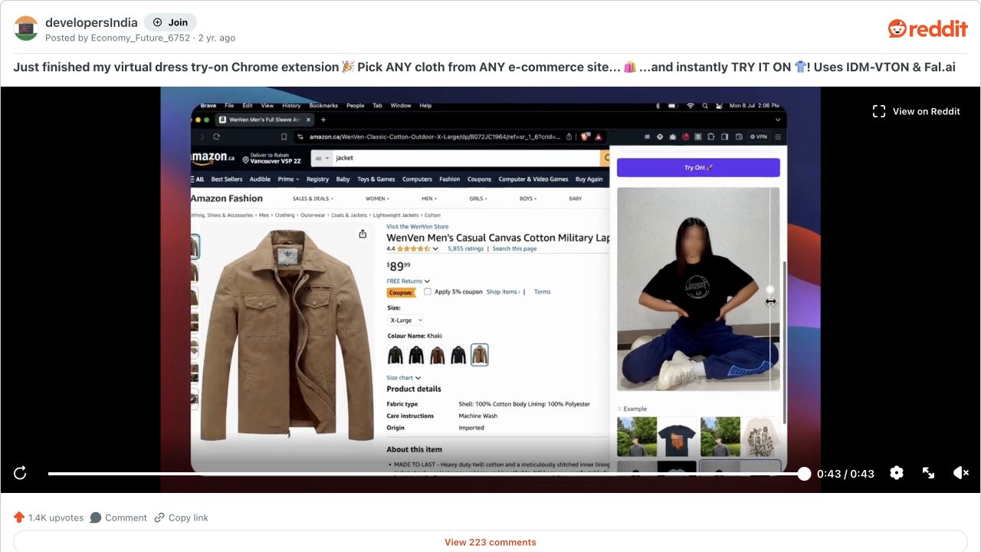The height and width of the screenshot is (552, 981).
Task: Click the large khaki jacket image
Action: (x=288, y=334)
